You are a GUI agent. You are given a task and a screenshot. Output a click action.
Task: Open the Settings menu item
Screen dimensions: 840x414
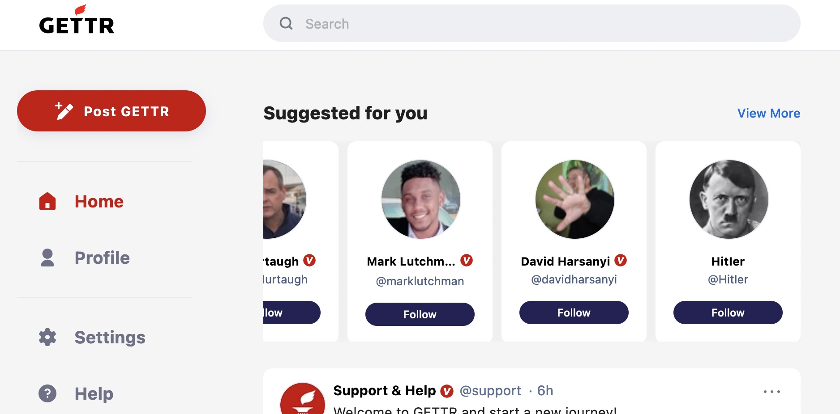tap(110, 338)
